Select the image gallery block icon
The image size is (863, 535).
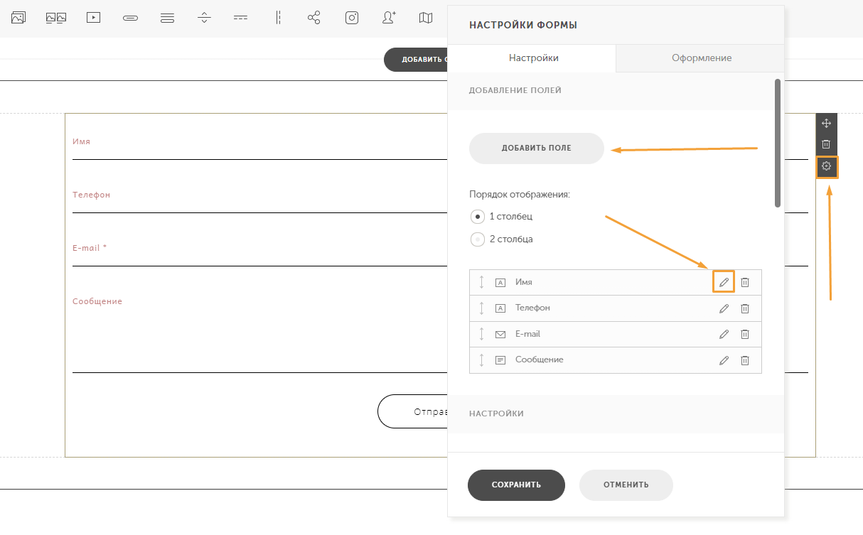point(18,18)
